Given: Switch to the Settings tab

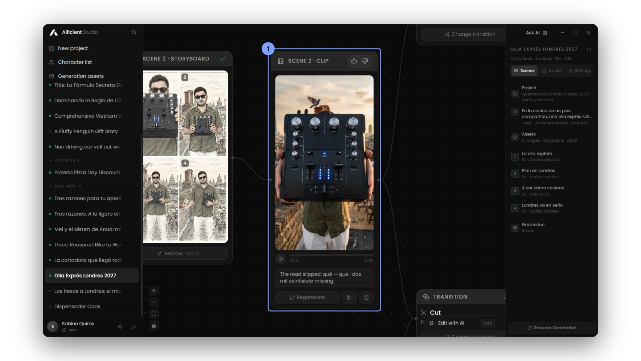Looking at the screenshot, I should click(580, 71).
